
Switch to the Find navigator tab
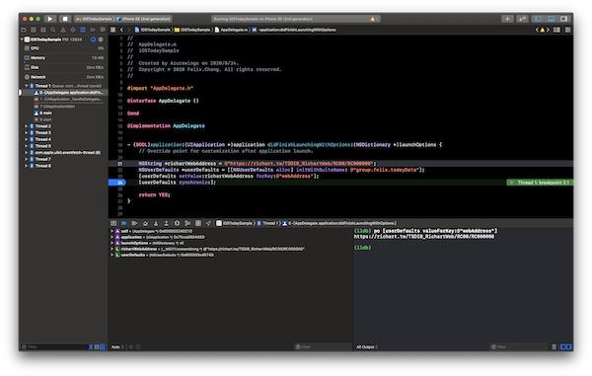(x=53, y=30)
